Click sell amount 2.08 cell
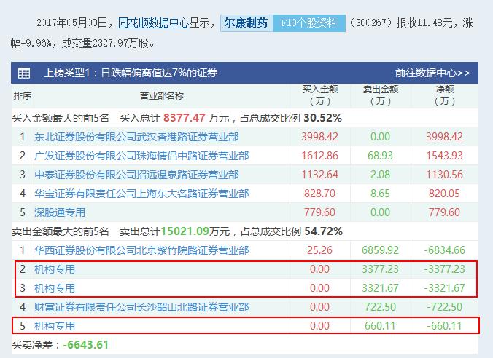The height and width of the screenshot is (358, 493). [x=380, y=175]
